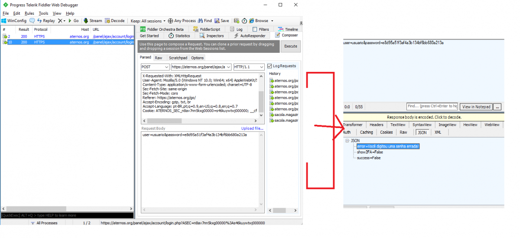Open Find sessions from toolbar
Viewport: 520px width, 238px height.
click(x=205, y=21)
